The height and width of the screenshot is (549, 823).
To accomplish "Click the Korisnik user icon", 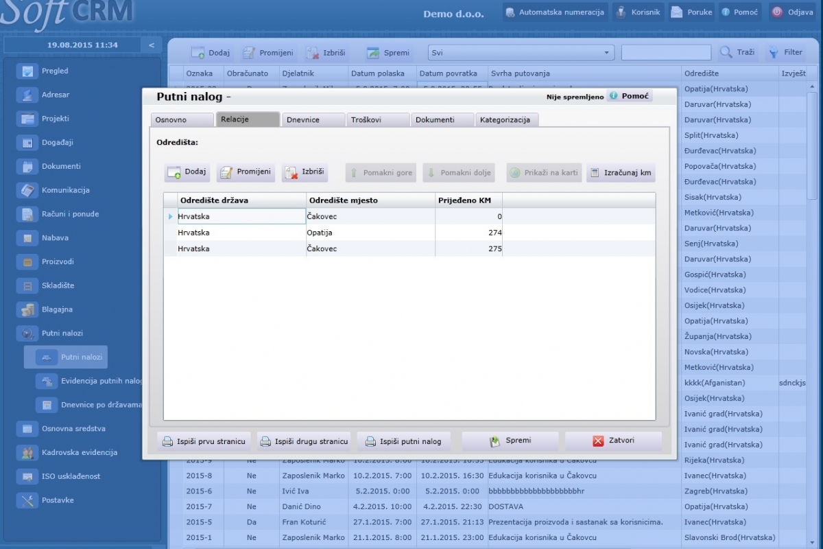I will (x=621, y=12).
